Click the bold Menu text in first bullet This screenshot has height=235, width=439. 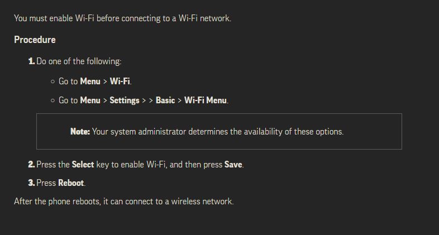90,81
